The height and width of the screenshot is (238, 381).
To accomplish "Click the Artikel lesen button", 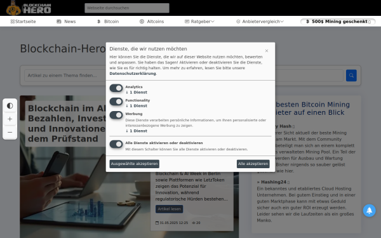I will click(x=169, y=209).
